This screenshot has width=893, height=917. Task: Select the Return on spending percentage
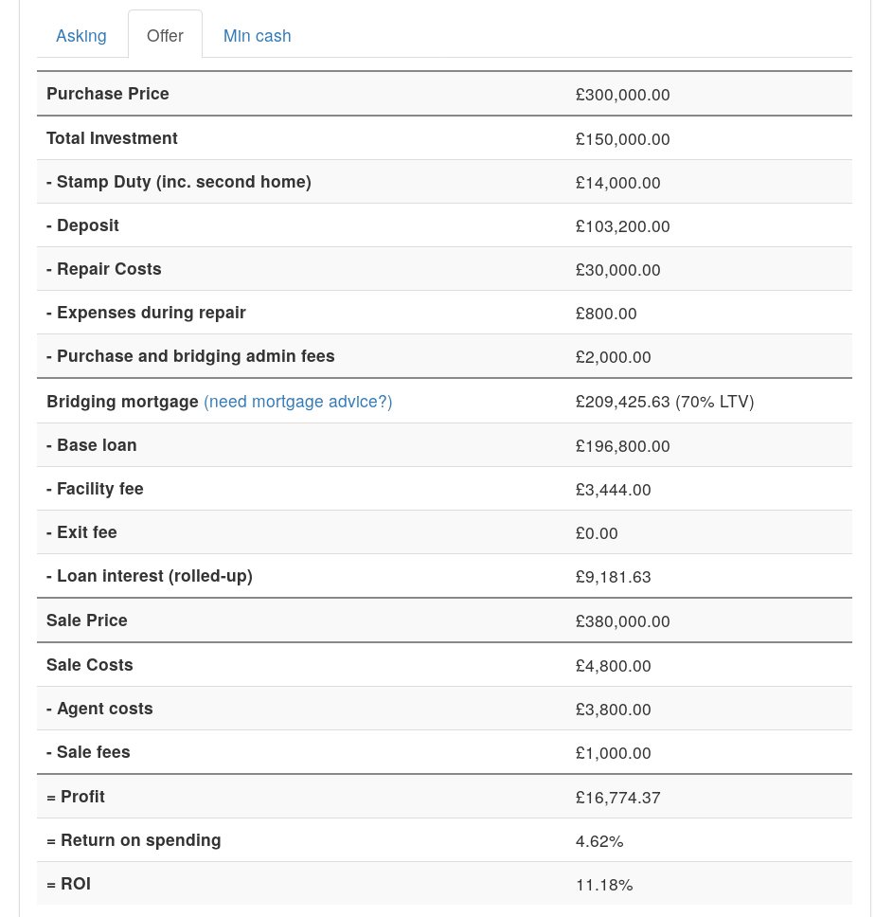tap(599, 841)
